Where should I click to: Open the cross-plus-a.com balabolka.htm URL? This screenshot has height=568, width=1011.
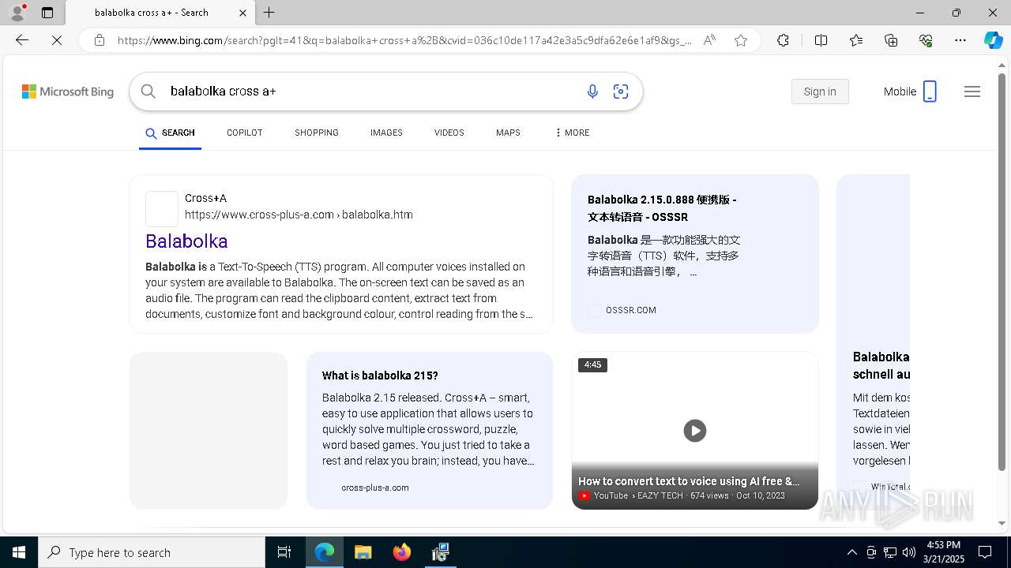click(299, 215)
